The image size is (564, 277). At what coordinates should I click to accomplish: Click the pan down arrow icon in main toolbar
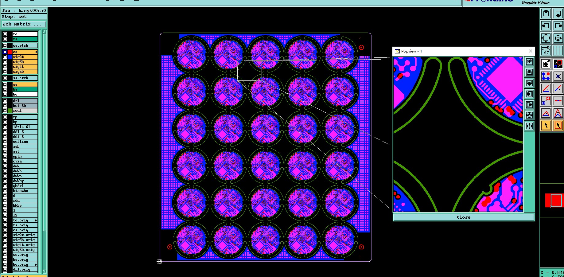tap(558, 13)
